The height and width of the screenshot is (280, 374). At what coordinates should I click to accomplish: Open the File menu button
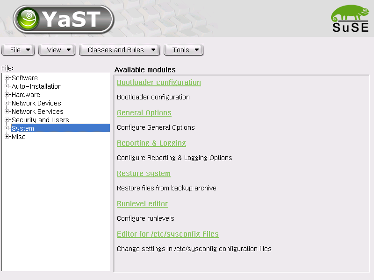pyautogui.click(x=18, y=50)
